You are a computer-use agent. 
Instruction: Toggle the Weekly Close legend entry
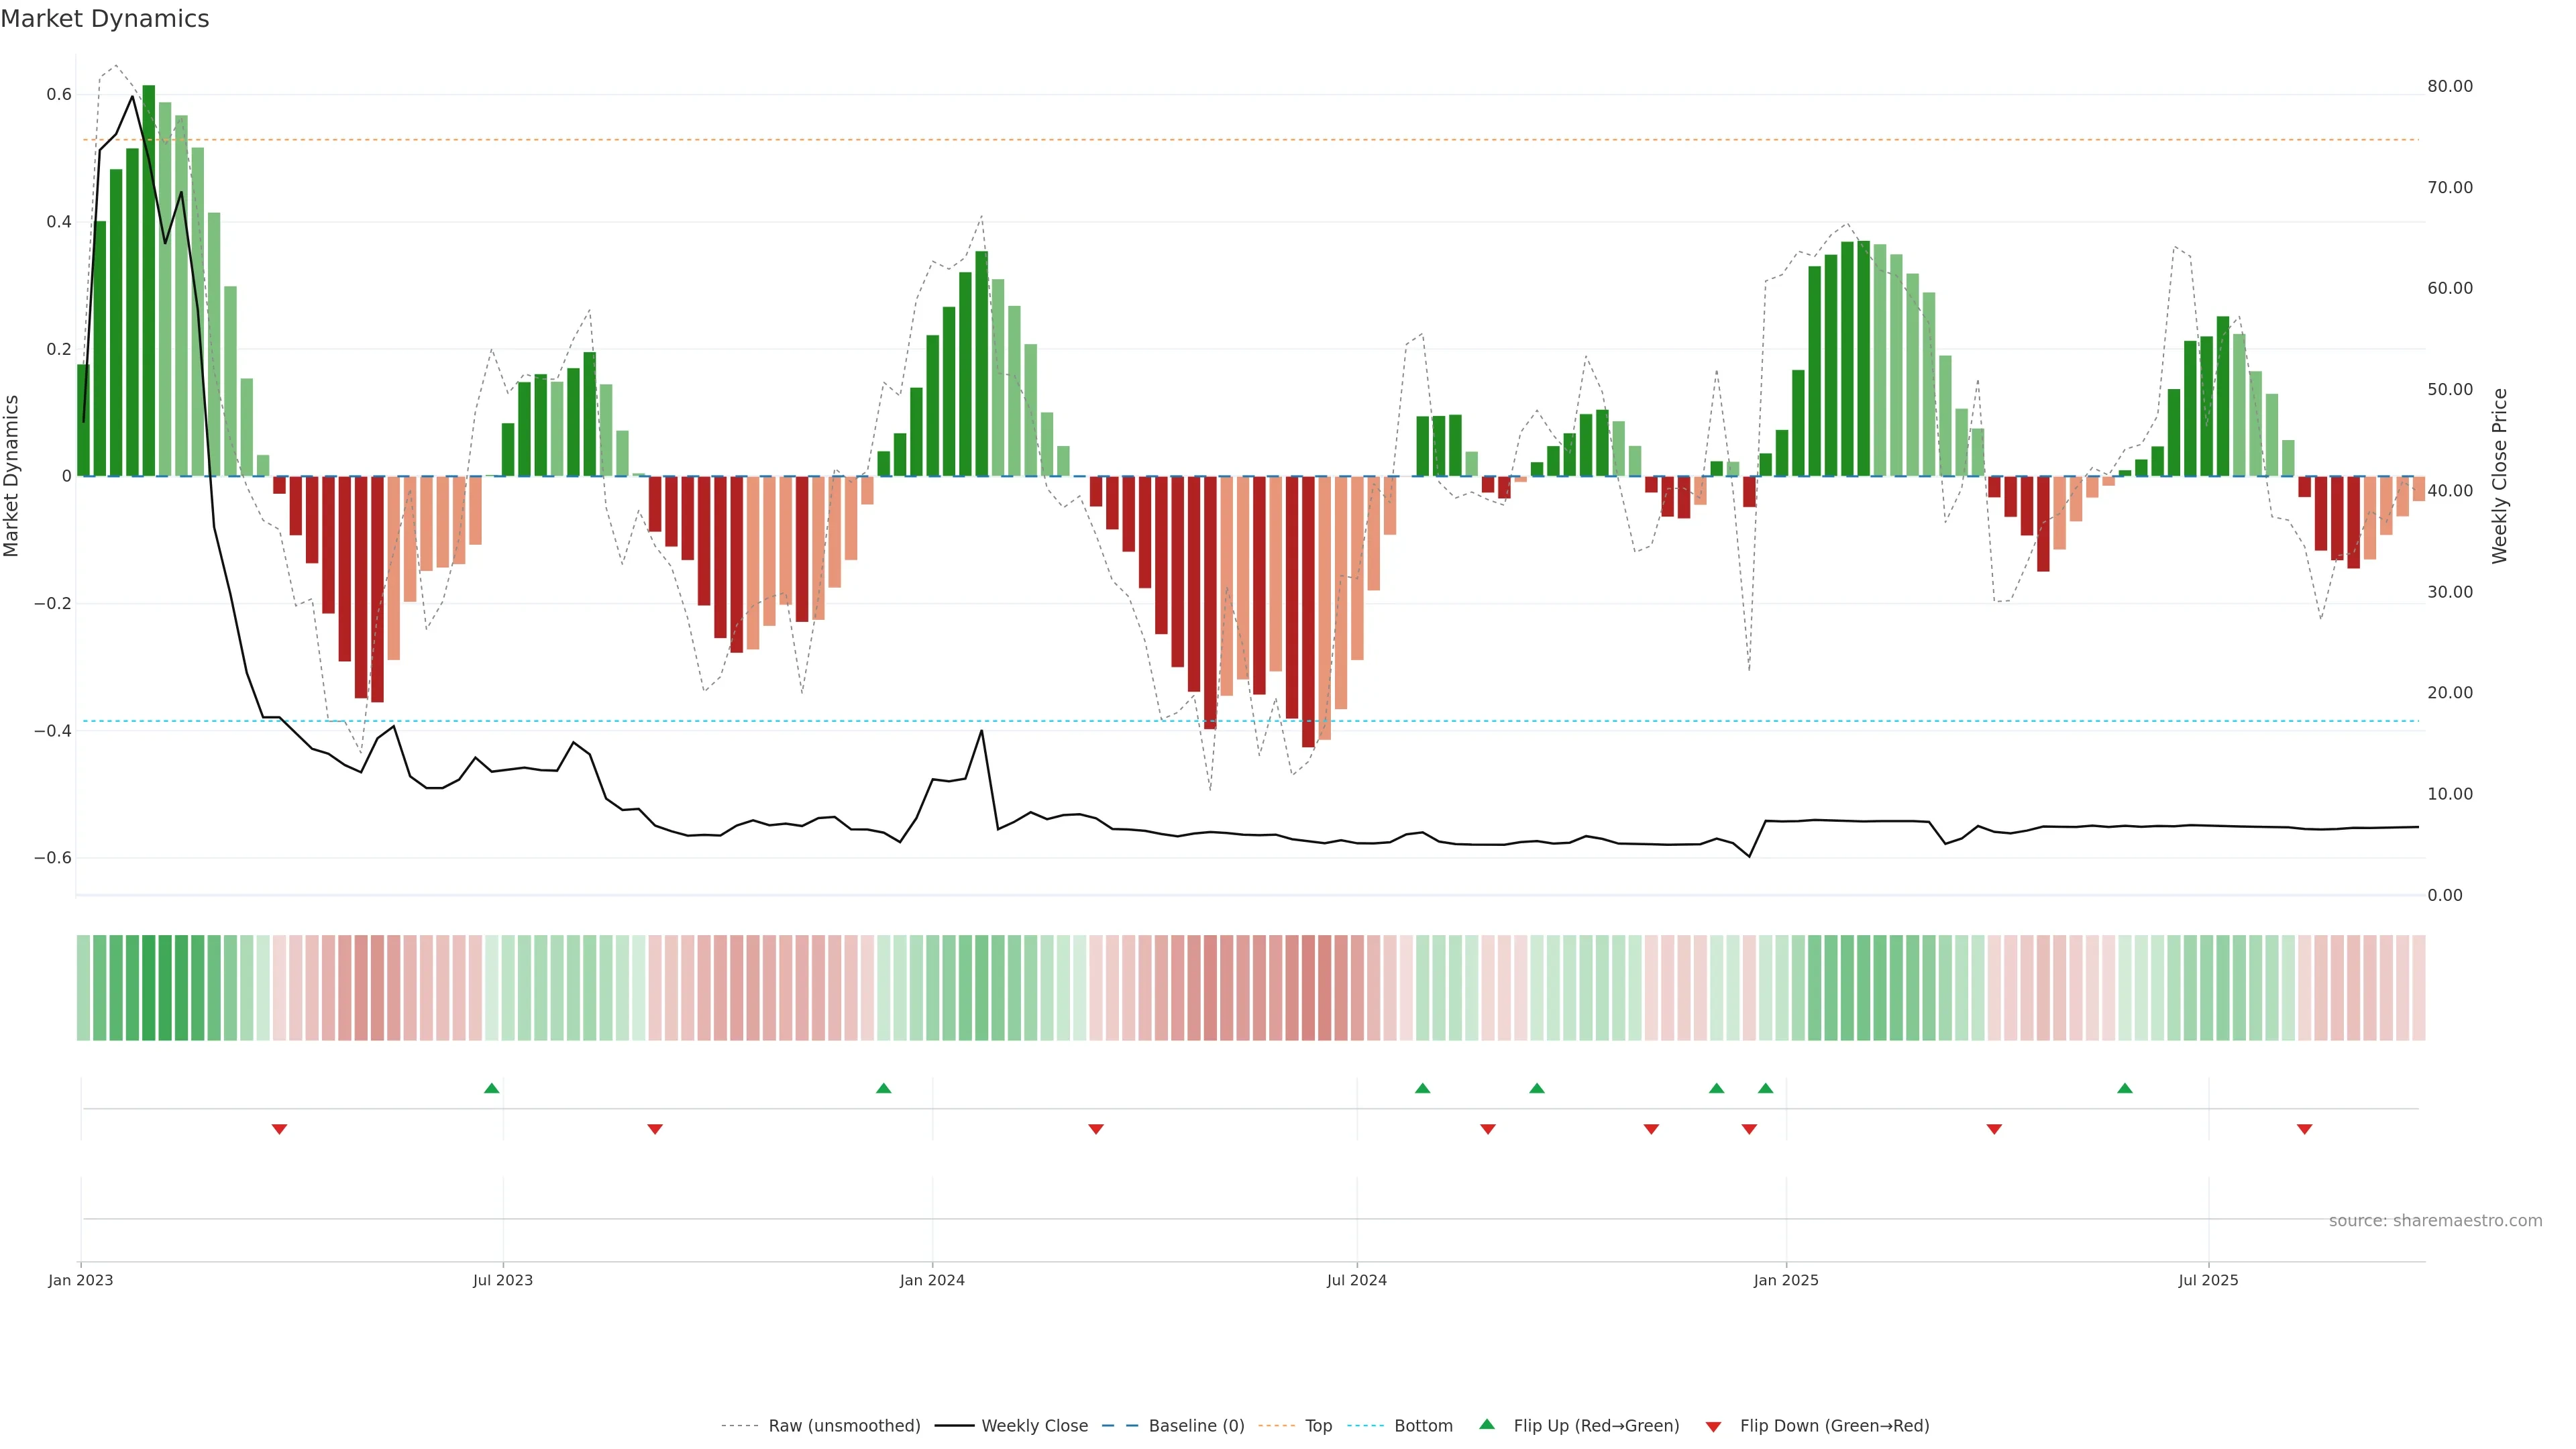[1034, 1425]
